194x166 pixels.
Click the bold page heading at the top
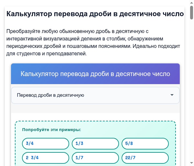tap(95, 14)
